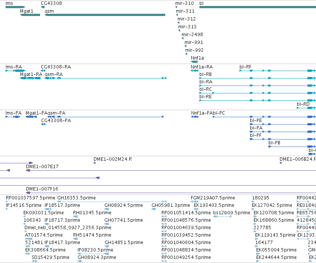Click EK193403.5prime label

(214, 205)
